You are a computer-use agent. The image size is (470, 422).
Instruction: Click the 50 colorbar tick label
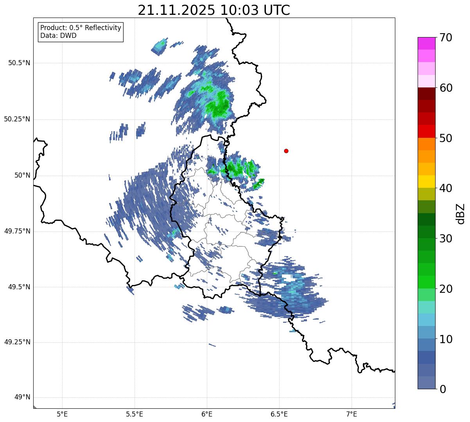tap(446, 138)
